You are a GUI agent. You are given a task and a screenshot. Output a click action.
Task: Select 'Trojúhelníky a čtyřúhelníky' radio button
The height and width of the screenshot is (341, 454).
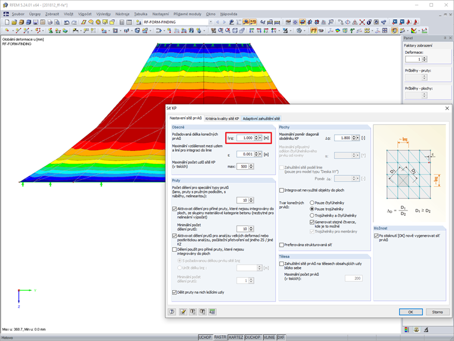pos(312,215)
